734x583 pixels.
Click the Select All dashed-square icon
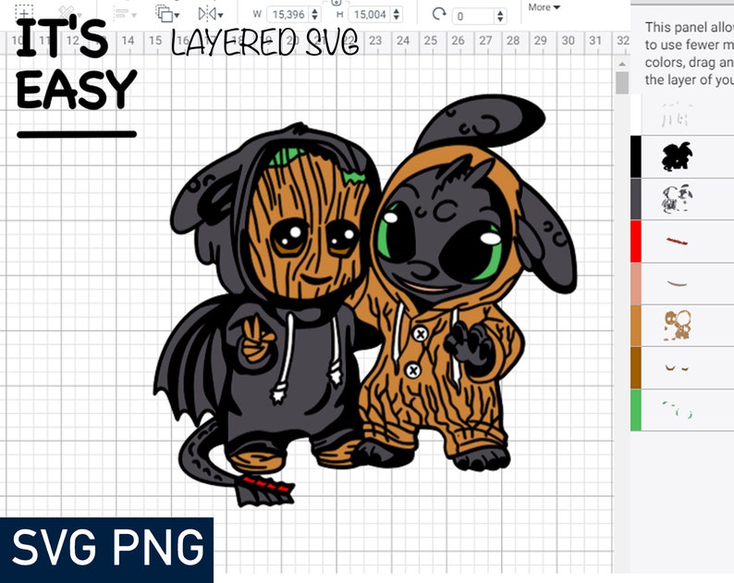click(24, 11)
